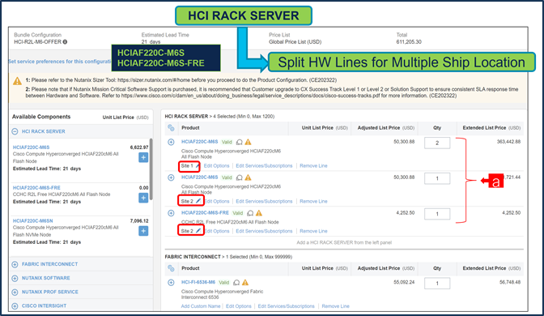Click warning icon on first HCIAF220C-M6S line
544x316 pixels.
248,142
